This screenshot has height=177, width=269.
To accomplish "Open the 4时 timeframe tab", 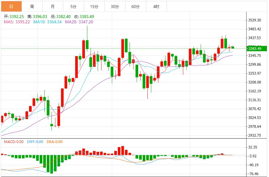I will point(156,7).
